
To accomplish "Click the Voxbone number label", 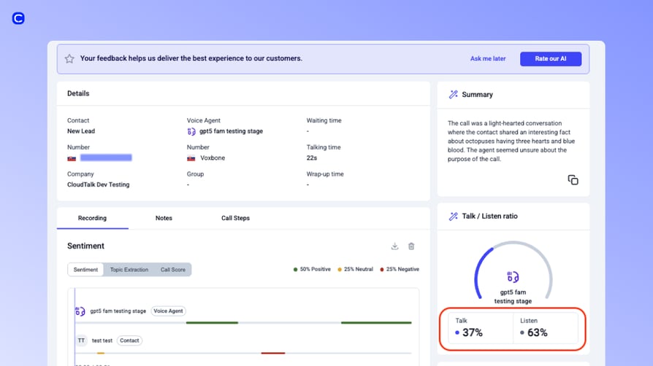I will [x=213, y=158].
